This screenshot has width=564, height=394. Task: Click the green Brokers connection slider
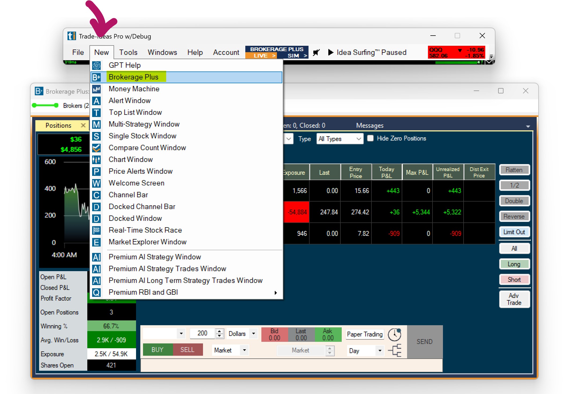pyautogui.click(x=45, y=105)
